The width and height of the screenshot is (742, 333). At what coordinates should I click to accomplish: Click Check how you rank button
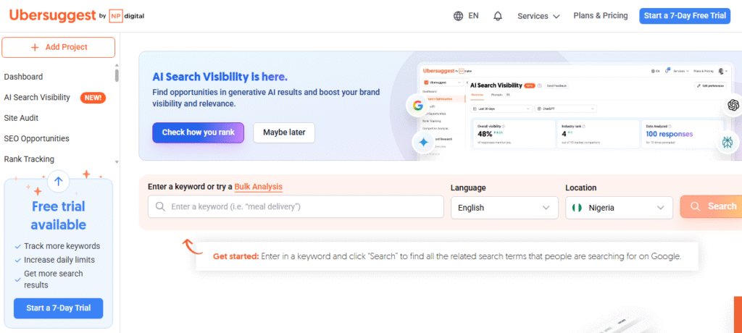point(199,132)
